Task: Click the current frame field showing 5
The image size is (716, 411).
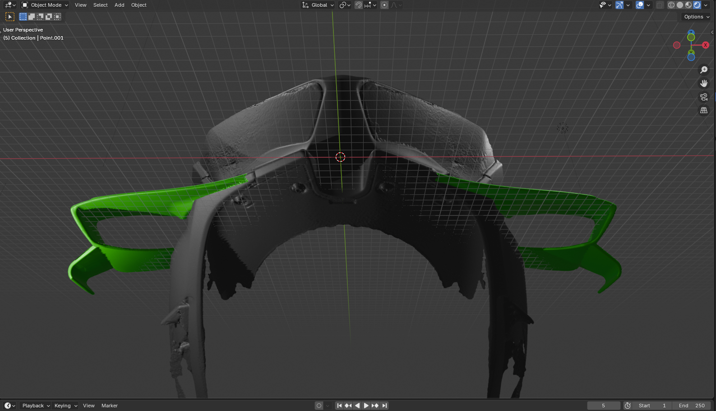Action: point(604,406)
